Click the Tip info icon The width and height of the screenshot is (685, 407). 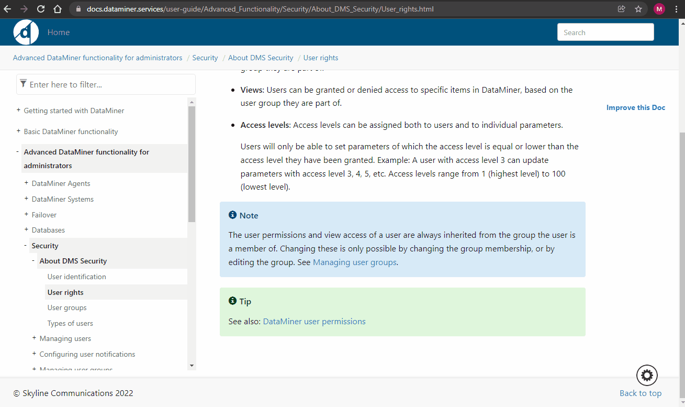pos(233,301)
